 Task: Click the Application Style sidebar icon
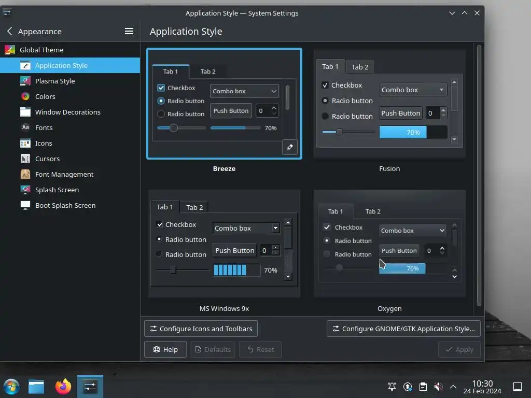click(25, 65)
